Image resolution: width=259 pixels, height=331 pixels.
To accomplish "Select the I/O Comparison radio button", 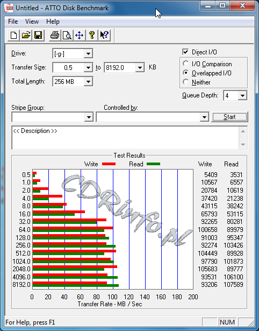I will [x=186, y=64].
